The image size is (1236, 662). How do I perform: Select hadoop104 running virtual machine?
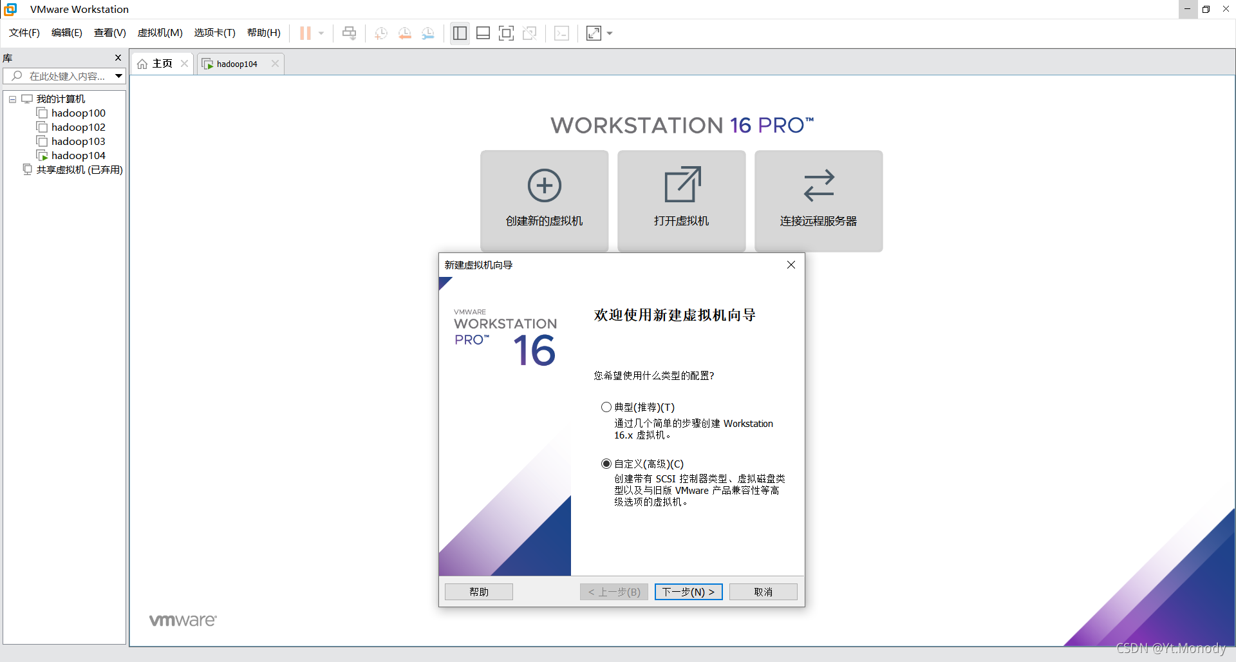[79, 156]
